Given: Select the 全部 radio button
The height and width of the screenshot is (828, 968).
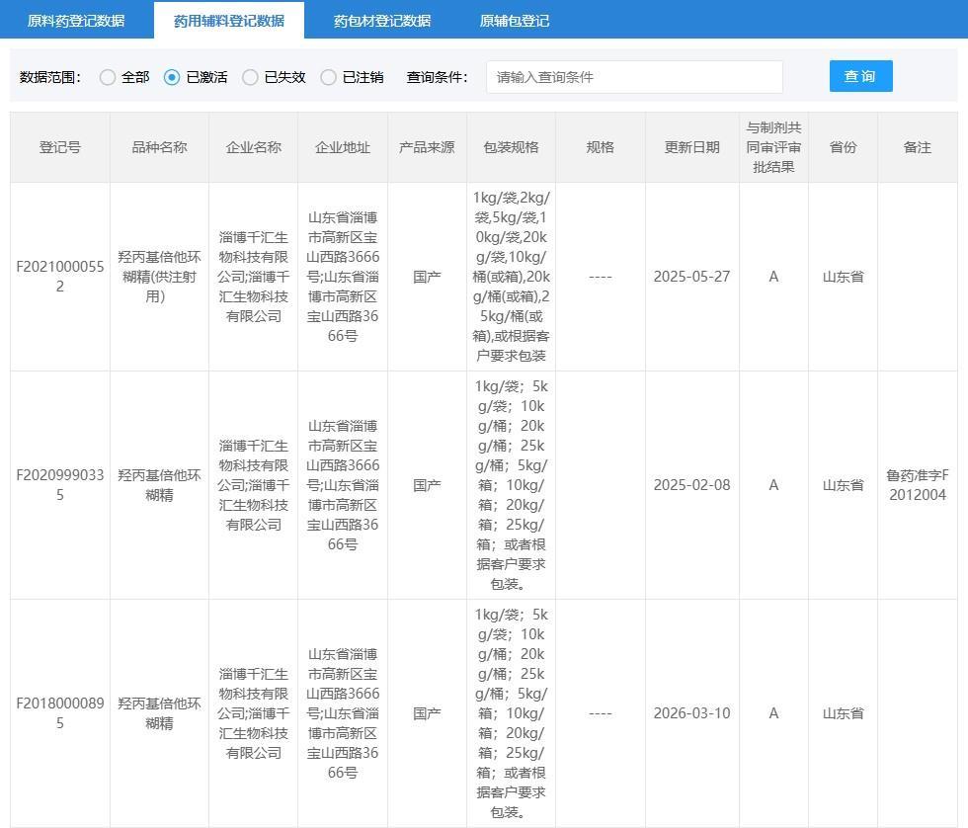Looking at the screenshot, I should click(109, 76).
